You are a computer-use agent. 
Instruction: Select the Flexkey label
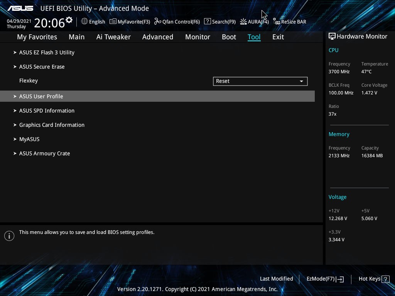pyautogui.click(x=29, y=81)
